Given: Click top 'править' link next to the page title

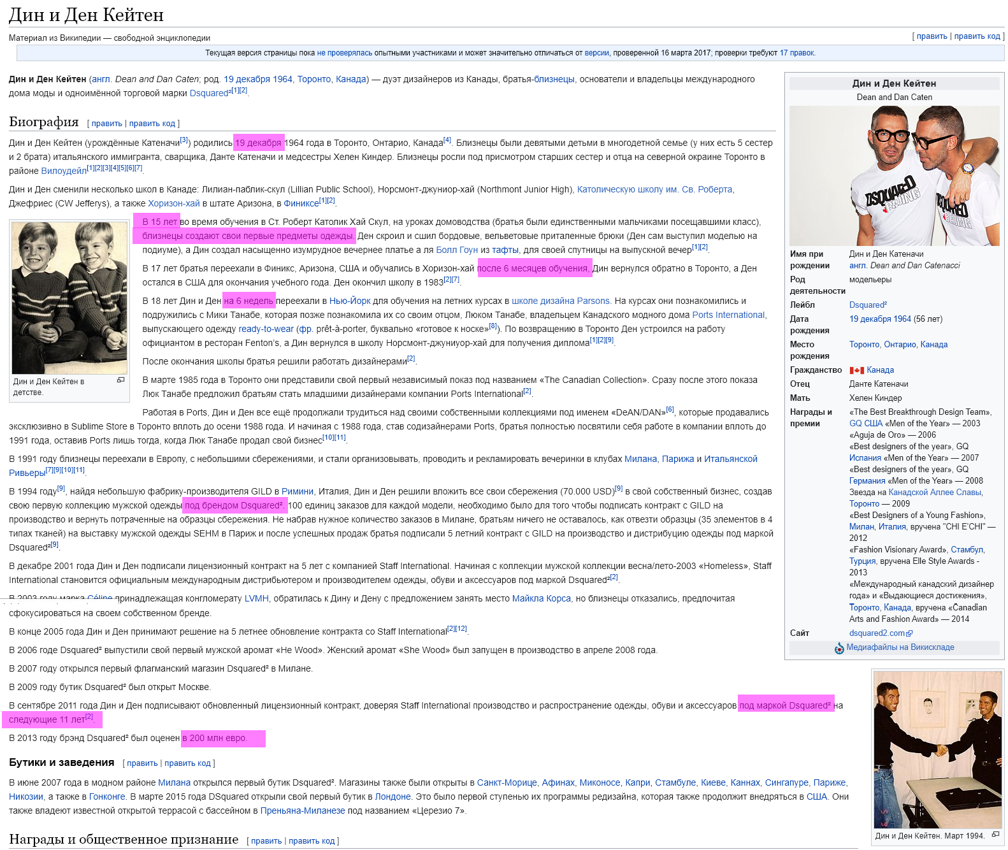Looking at the screenshot, I should pos(932,36).
